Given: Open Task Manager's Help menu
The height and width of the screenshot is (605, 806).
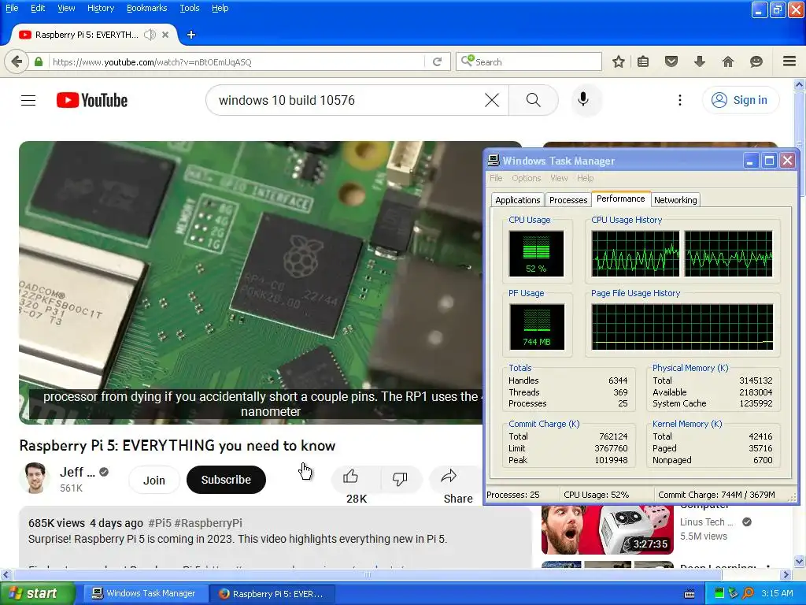Looking at the screenshot, I should point(585,178).
